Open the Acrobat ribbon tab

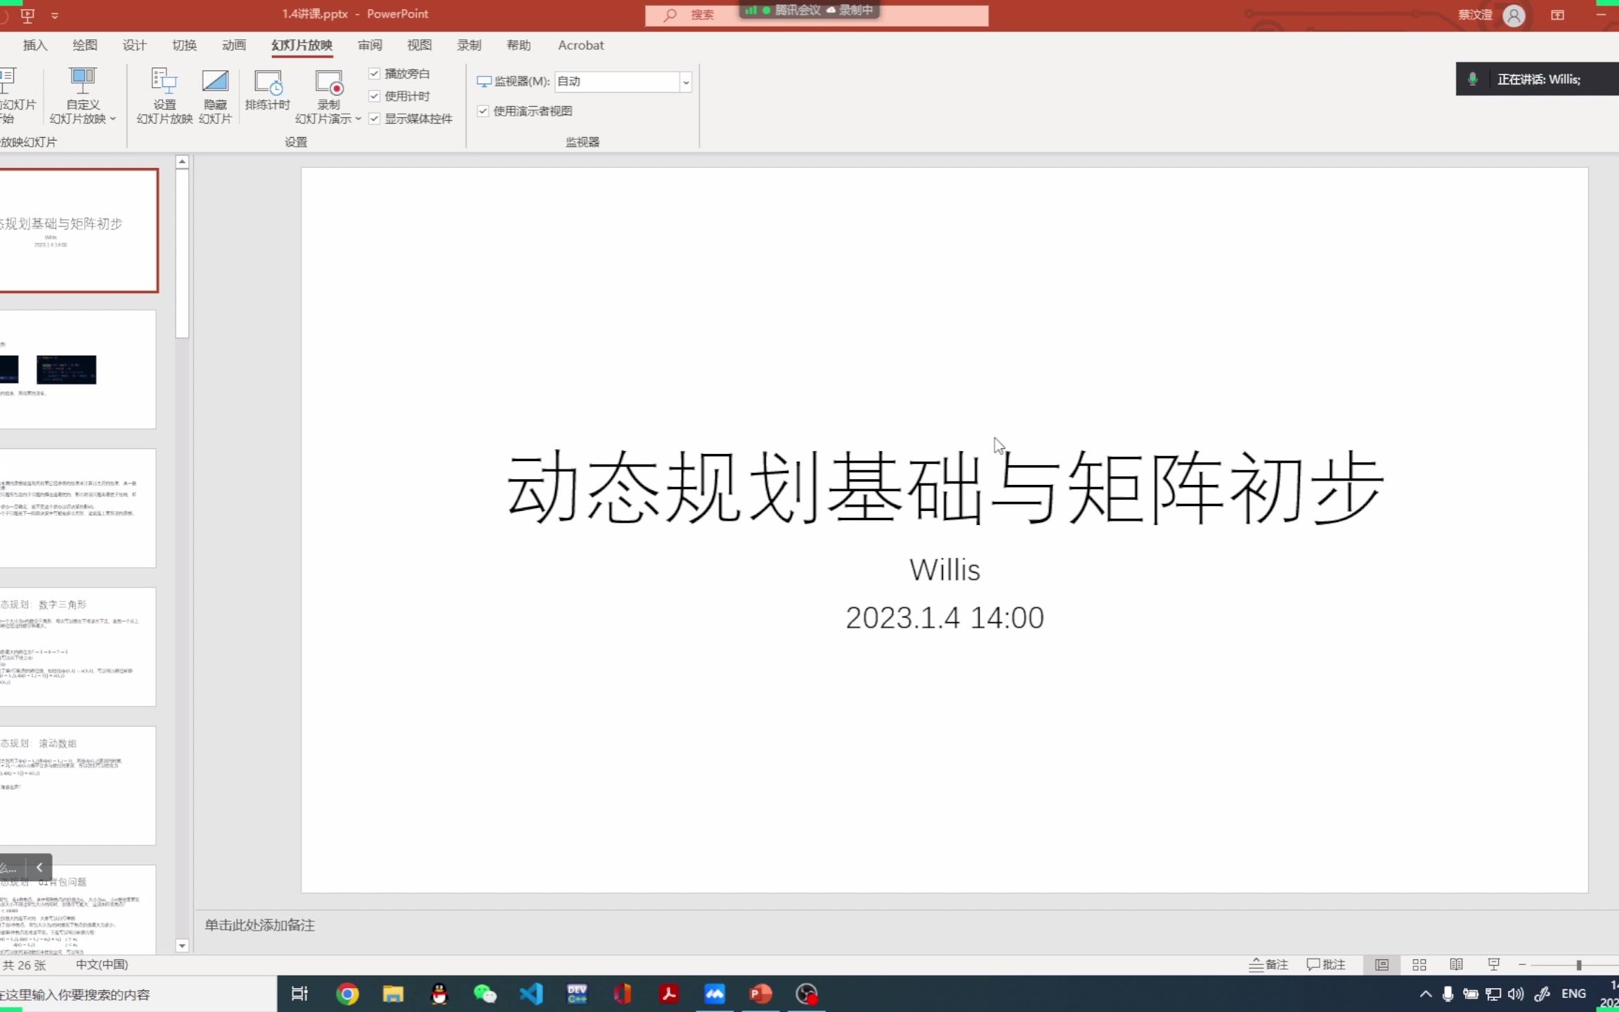tap(580, 44)
